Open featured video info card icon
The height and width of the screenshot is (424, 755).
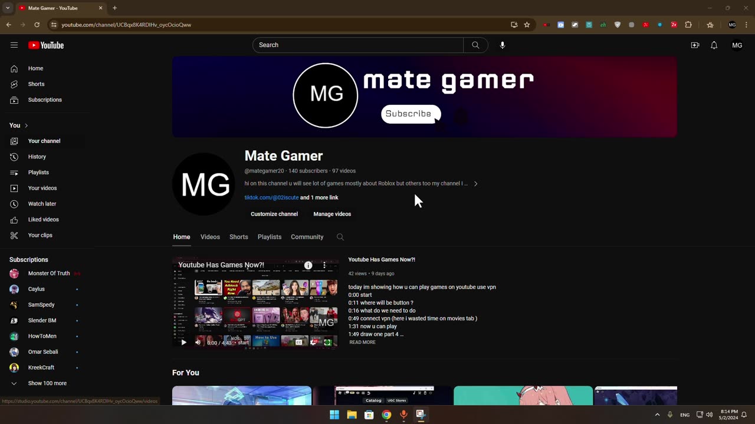point(308,266)
